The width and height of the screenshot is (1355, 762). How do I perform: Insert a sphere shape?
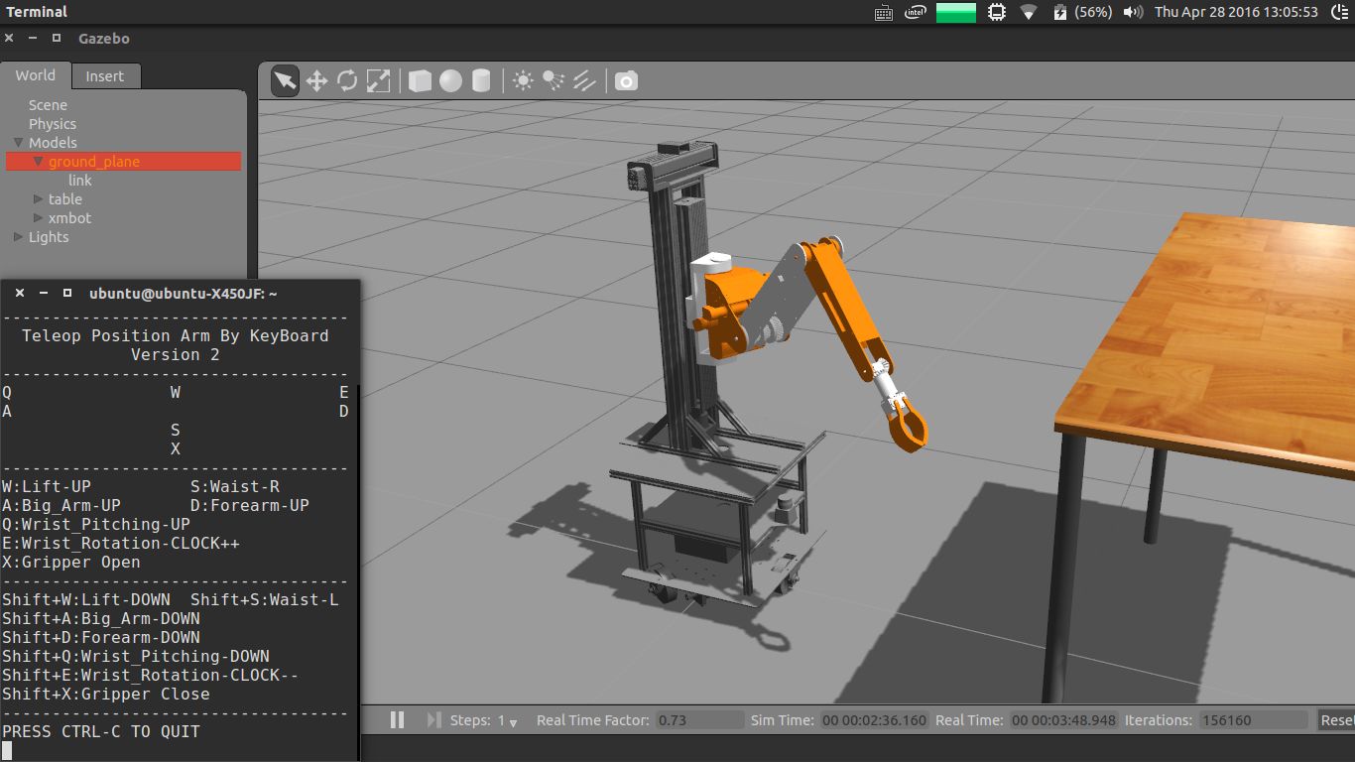click(450, 80)
